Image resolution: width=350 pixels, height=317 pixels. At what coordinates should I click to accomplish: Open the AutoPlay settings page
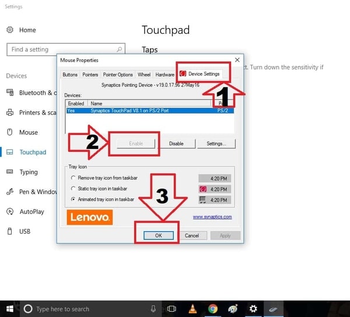point(32,211)
